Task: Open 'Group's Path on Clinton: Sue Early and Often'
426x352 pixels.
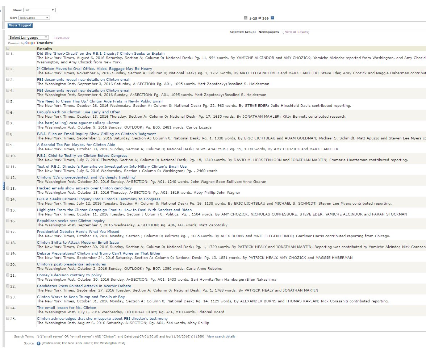Action: click(79, 112)
